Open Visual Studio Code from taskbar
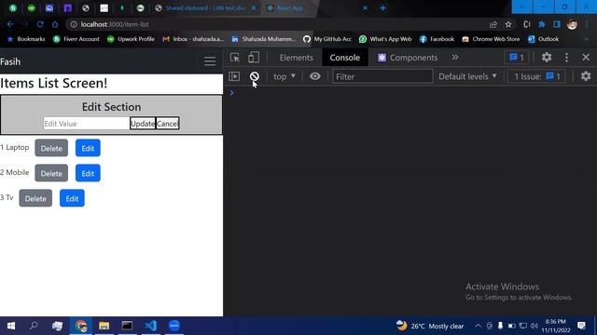 (x=151, y=326)
